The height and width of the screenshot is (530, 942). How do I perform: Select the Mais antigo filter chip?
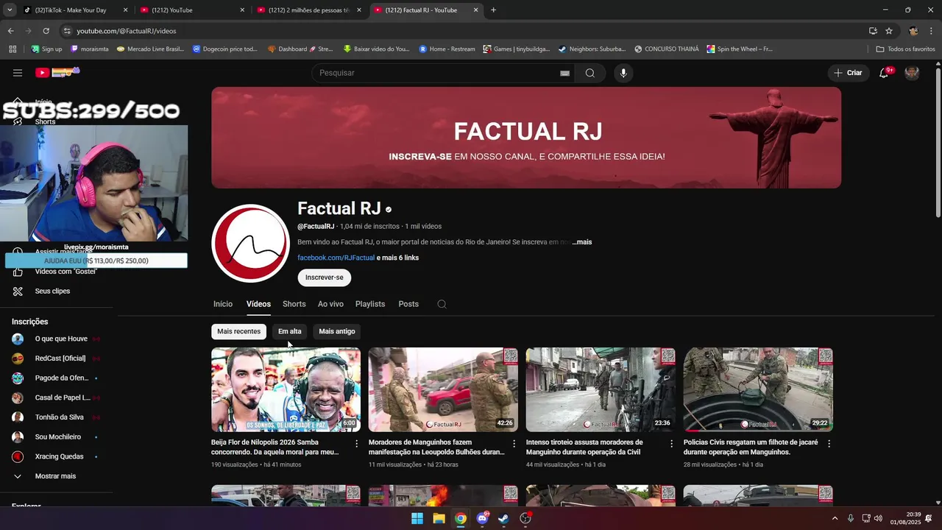(337, 331)
